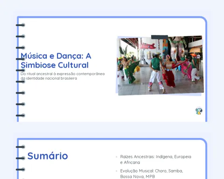Click the "Sumário" heading
Image resolution: width=224 pixels, height=179 pixels.
[48, 156]
